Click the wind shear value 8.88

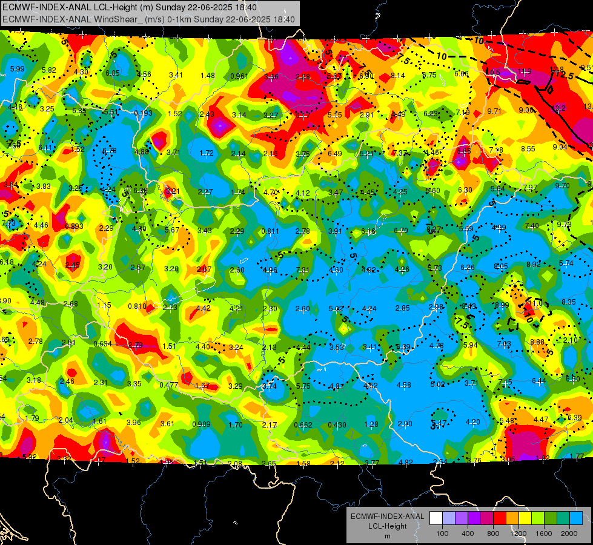537,342
